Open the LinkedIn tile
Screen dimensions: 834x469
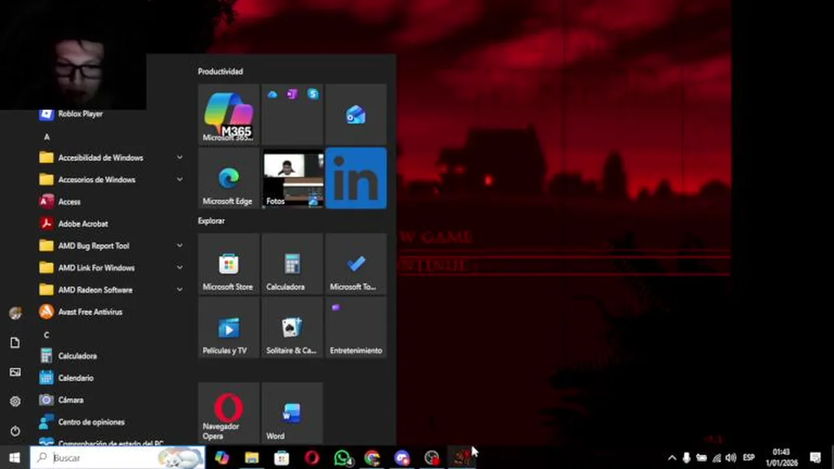pyautogui.click(x=356, y=178)
